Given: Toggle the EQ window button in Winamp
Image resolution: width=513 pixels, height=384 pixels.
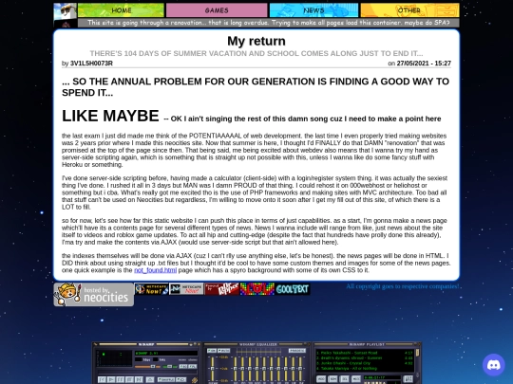Looking at the screenshot, I should 183,366.
